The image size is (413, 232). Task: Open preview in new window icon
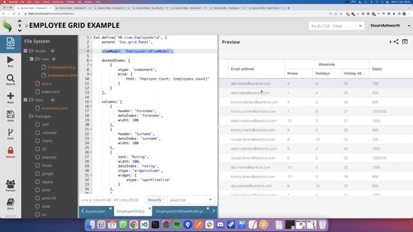405,42
